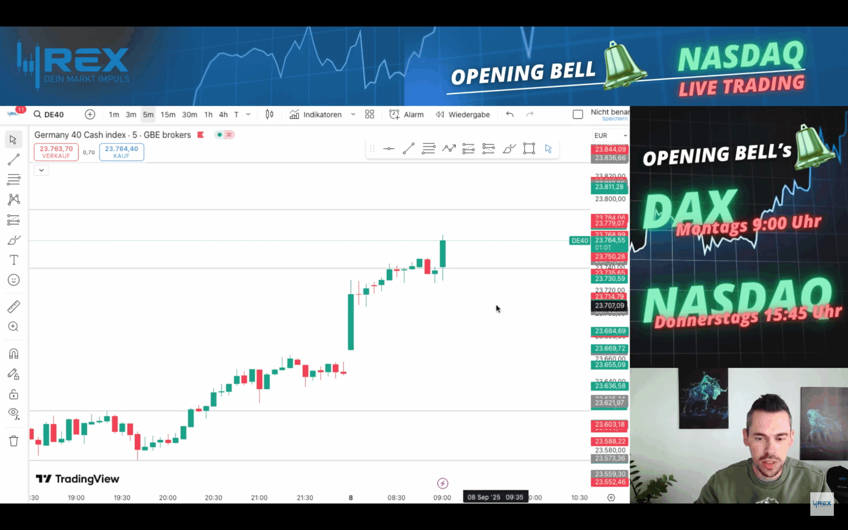This screenshot has width=848, height=530.
Task: Select Fib retracement in favorites toolbar
Action: (x=429, y=149)
